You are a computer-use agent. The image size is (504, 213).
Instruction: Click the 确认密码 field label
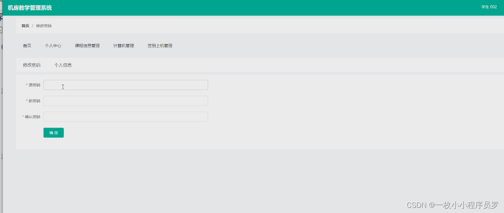coord(32,117)
